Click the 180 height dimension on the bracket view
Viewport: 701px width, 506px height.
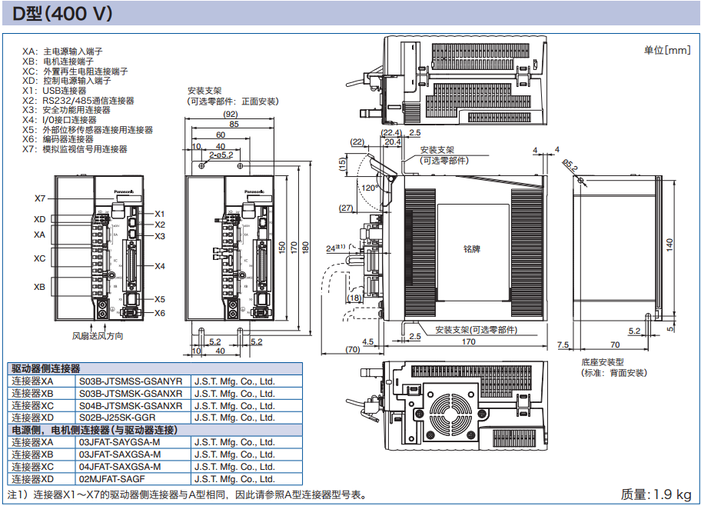[305, 247]
